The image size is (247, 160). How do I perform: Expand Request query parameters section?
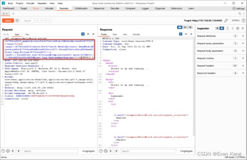click(x=220, y=43)
